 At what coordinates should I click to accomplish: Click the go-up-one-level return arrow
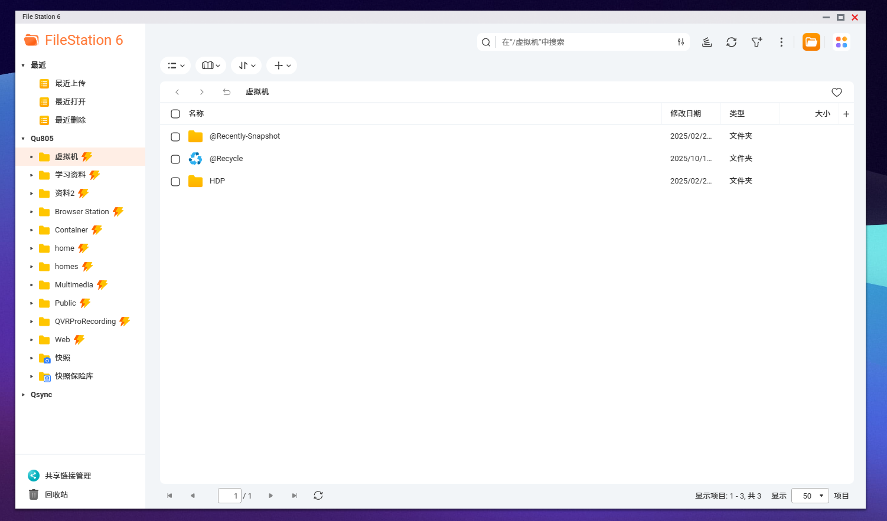tap(227, 92)
